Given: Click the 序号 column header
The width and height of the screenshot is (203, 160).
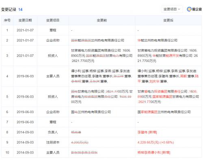Looking at the screenshot, I should coord(7,20).
